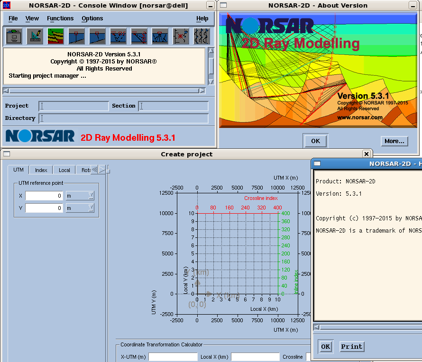Open window menu of About Version window

point(223,5)
